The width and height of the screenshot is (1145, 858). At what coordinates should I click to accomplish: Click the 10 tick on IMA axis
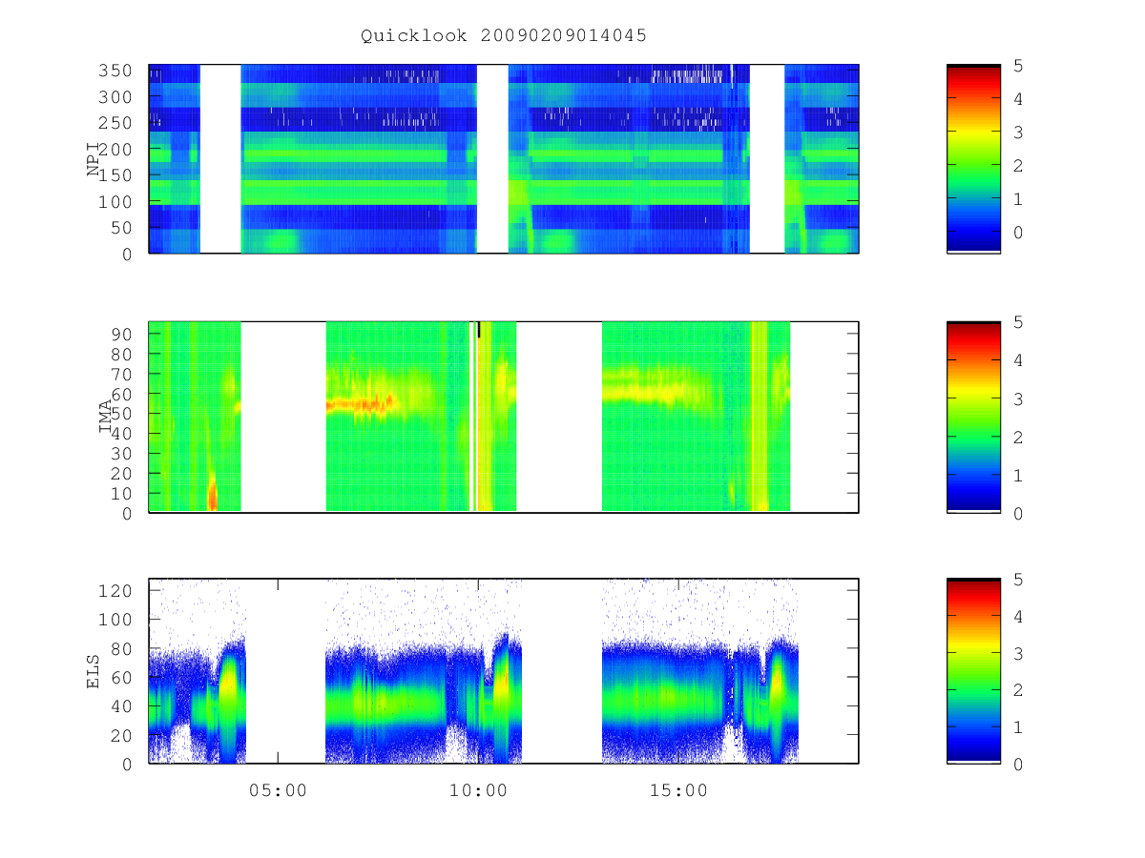[122, 493]
